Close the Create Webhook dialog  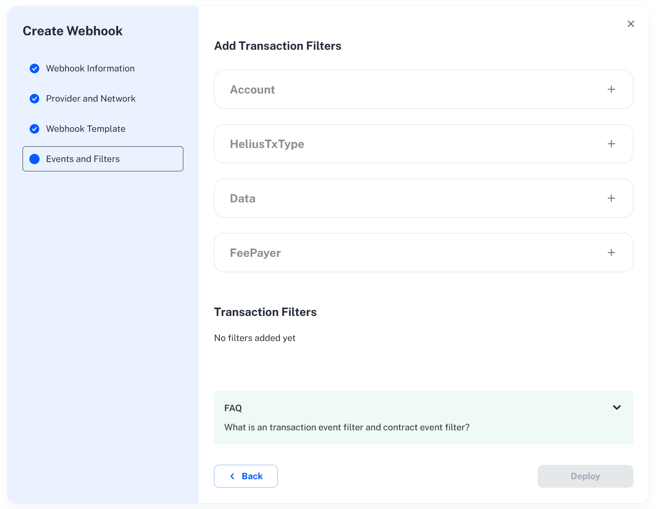pyautogui.click(x=631, y=24)
